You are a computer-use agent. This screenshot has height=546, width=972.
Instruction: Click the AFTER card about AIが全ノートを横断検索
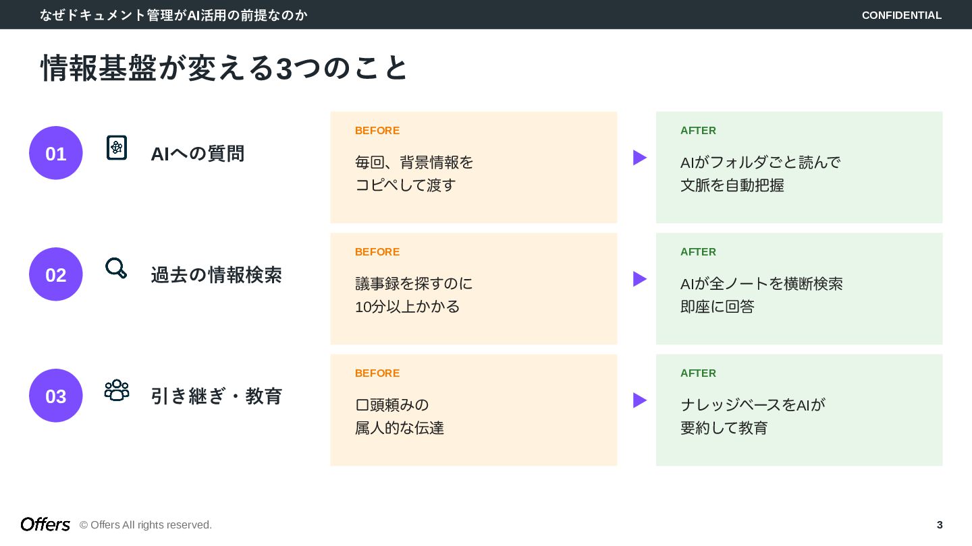799,289
